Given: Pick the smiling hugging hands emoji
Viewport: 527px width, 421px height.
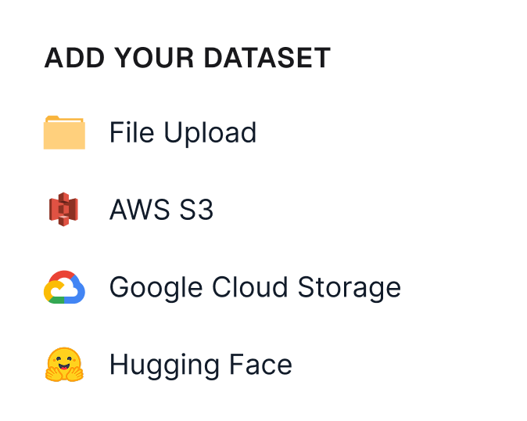Looking at the screenshot, I should pos(64,365).
